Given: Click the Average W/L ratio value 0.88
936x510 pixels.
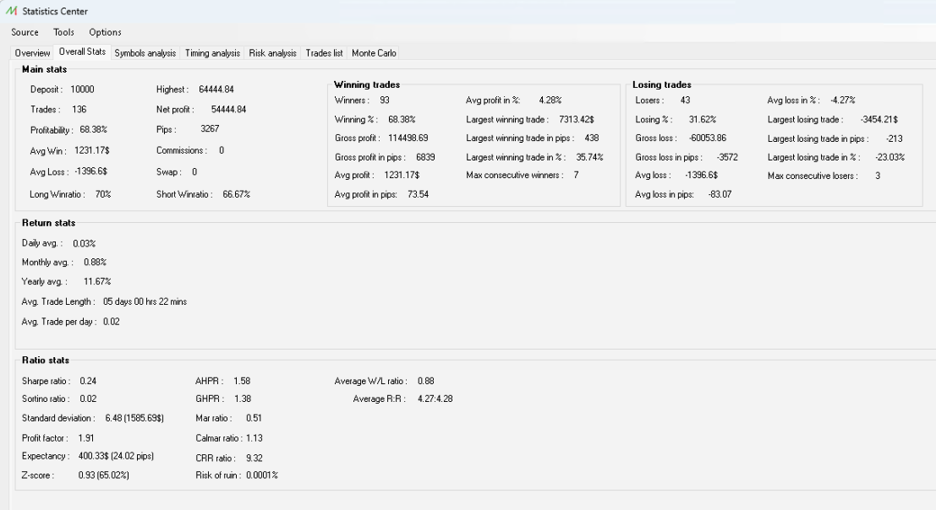Looking at the screenshot, I should coord(425,382).
